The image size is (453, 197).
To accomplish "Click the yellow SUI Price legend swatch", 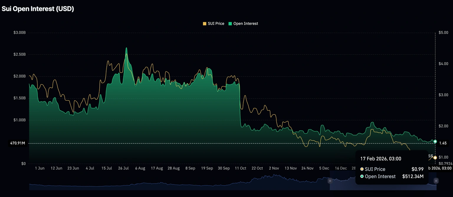I will click(205, 24).
